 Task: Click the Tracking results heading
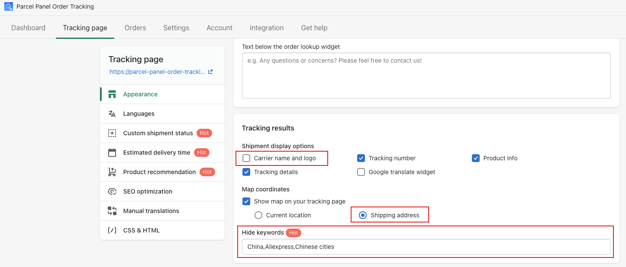click(268, 128)
